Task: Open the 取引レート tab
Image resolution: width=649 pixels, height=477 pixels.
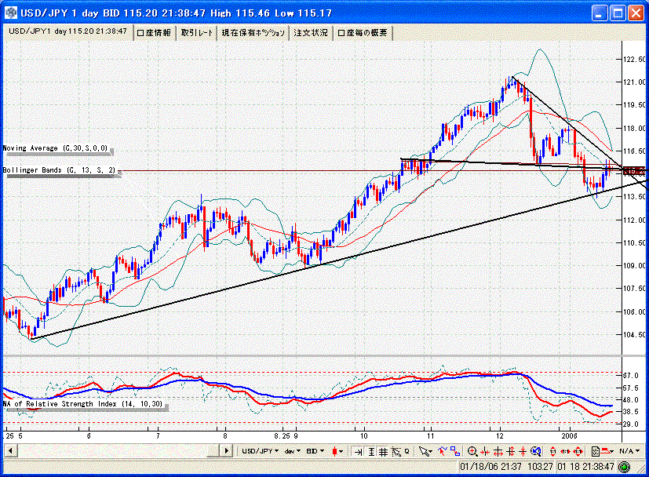Action: click(x=197, y=32)
